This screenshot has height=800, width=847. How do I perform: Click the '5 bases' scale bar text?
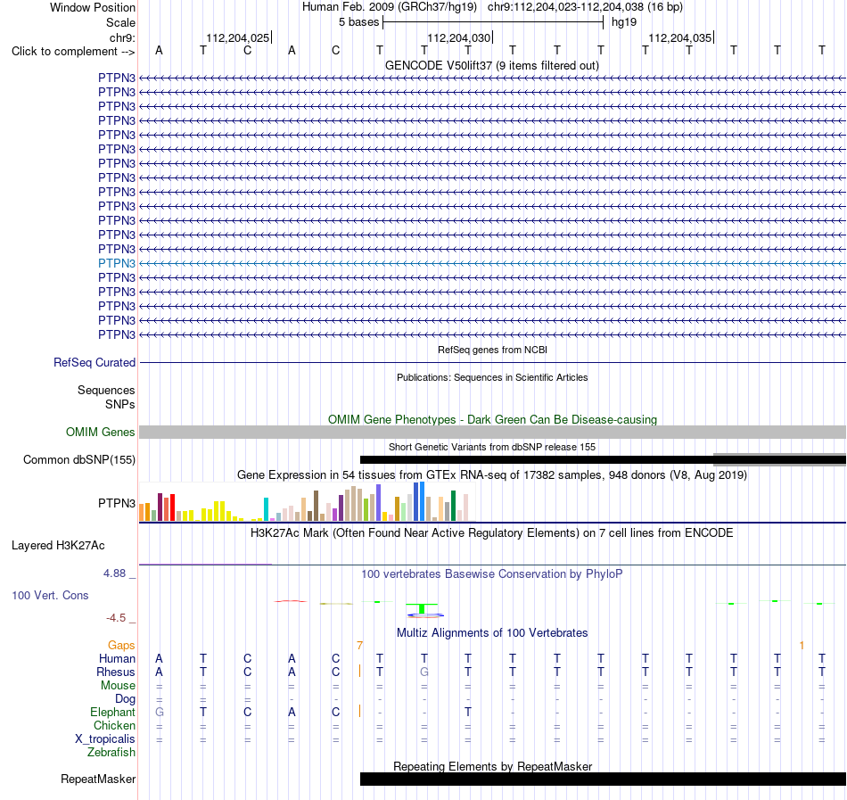tap(358, 22)
